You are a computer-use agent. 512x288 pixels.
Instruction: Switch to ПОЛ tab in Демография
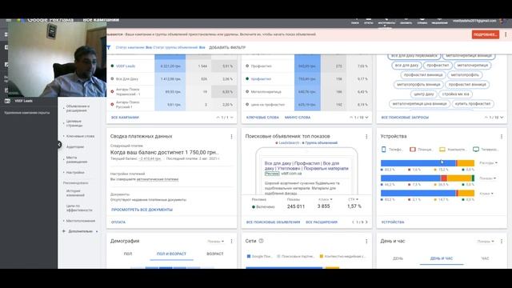tap(128, 254)
